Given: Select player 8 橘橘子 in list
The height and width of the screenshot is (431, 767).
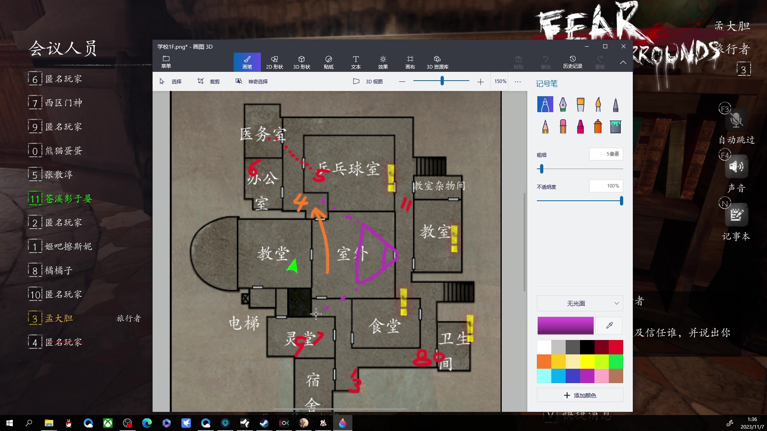Looking at the screenshot, I should coord(51,271).
